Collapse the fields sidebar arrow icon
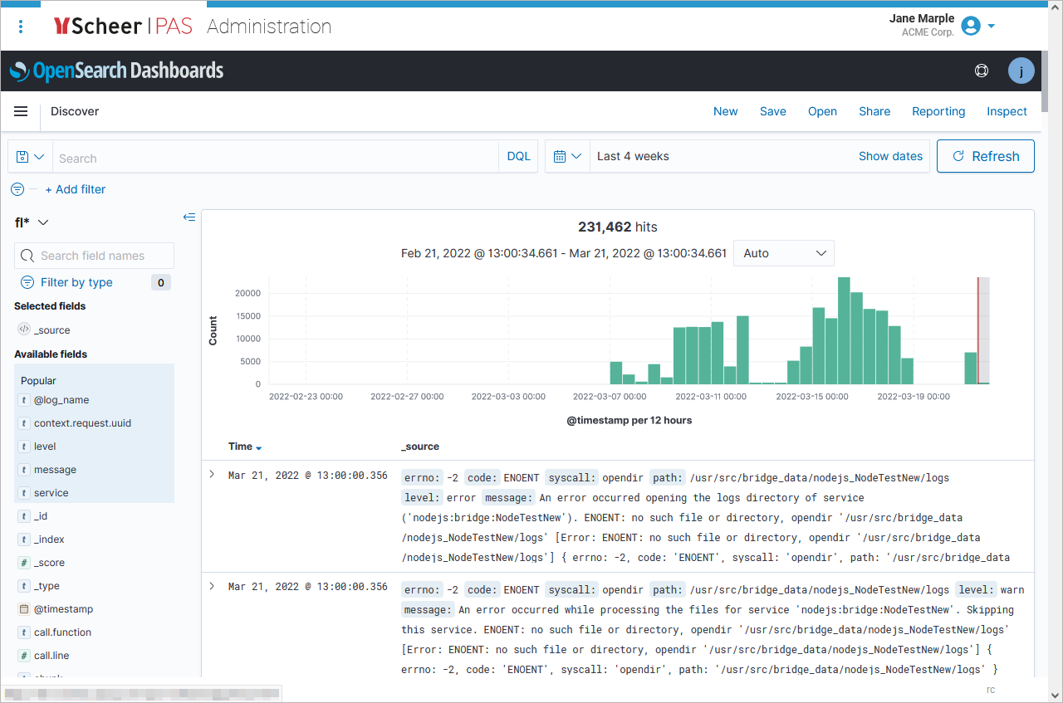 point(189,217)
